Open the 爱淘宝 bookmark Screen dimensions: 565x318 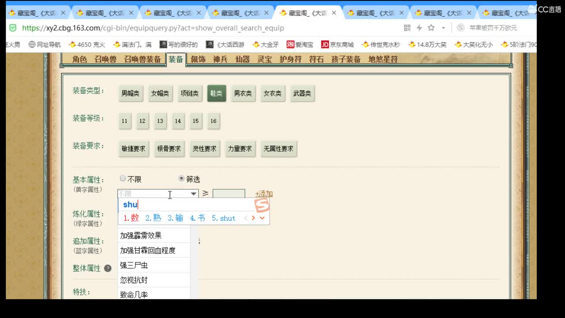pos(300,44)
